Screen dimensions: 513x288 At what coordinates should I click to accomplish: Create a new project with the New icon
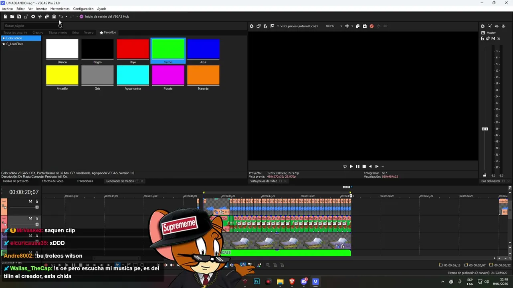(x=5, y=16)
